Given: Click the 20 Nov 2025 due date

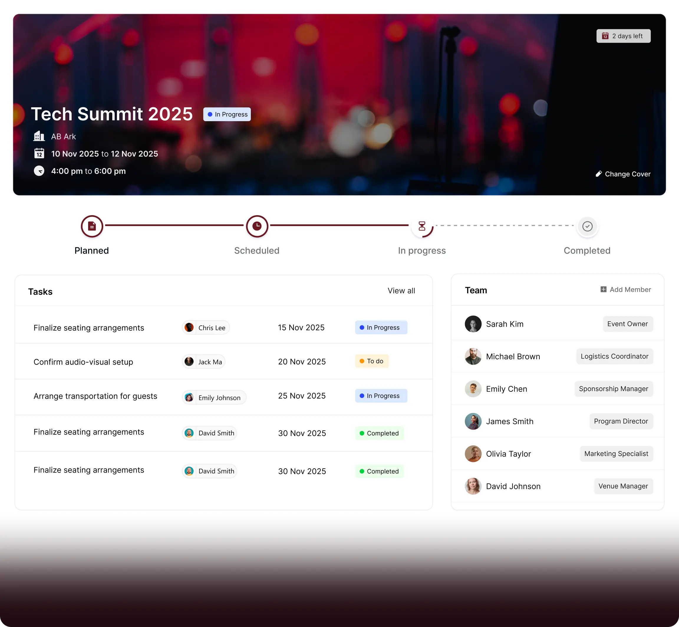Looking at the screenshot, I should (302, 362).
